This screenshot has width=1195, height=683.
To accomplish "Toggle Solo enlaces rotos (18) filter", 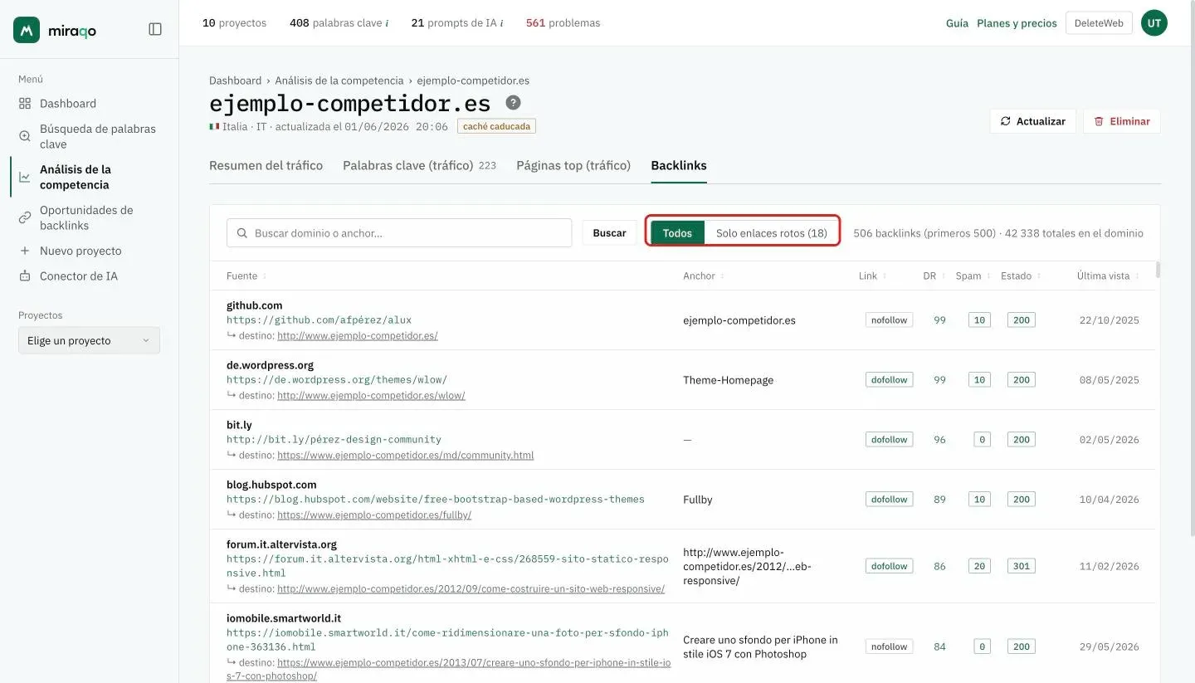I will click(772, 233).
